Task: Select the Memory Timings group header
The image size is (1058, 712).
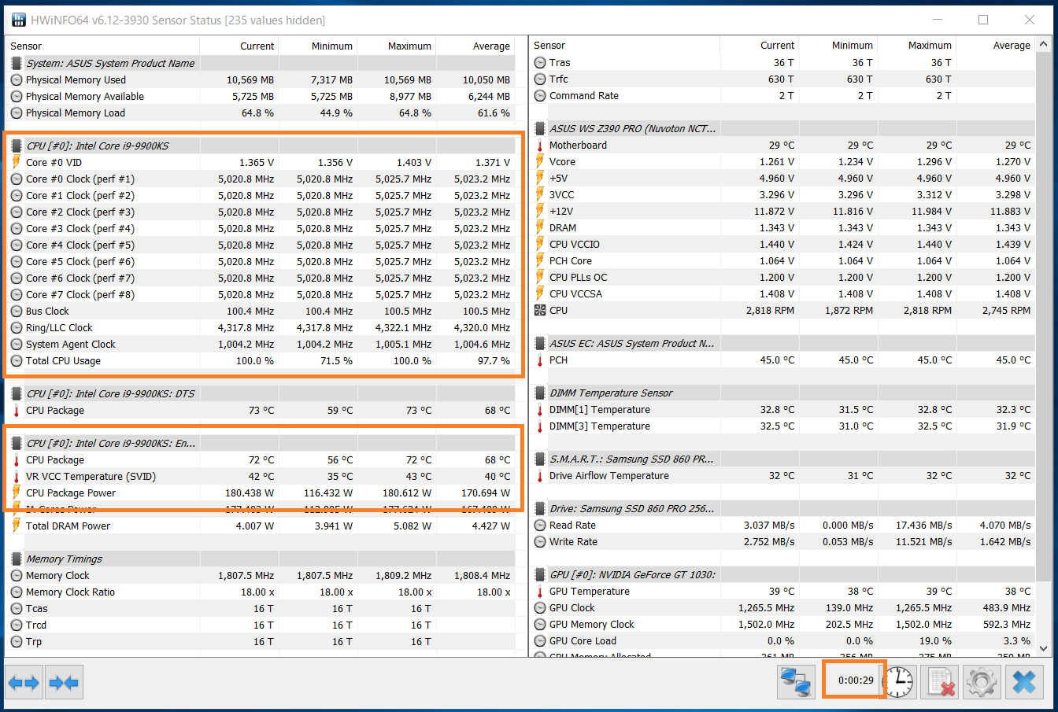Action: point(65,559)
